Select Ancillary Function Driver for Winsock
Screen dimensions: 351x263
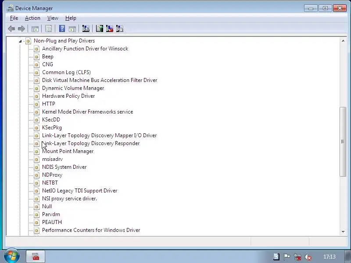pos(85,49)
